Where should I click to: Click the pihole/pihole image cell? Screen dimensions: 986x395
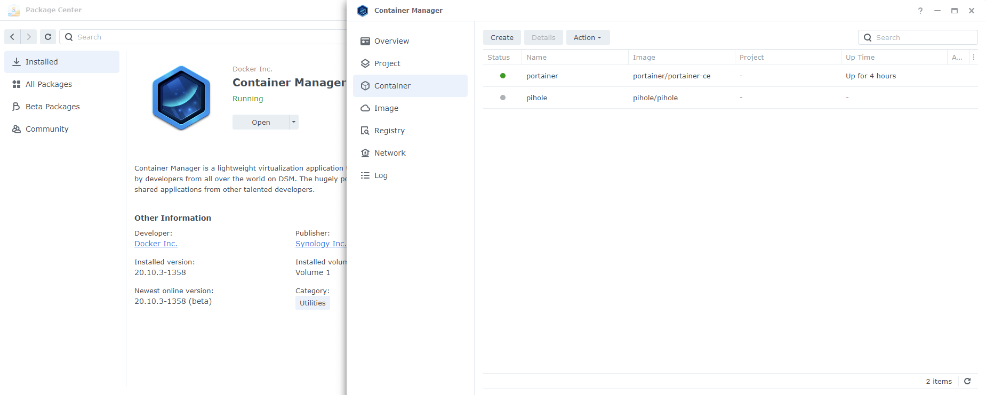pos(655,98)
